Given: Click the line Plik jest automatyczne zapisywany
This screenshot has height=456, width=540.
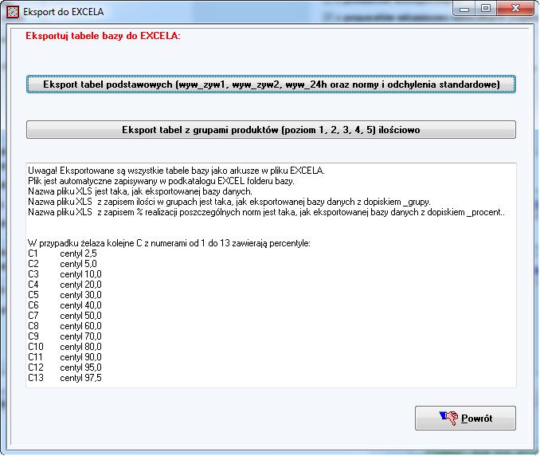Looking at the screenshot, I should (161, 181).
